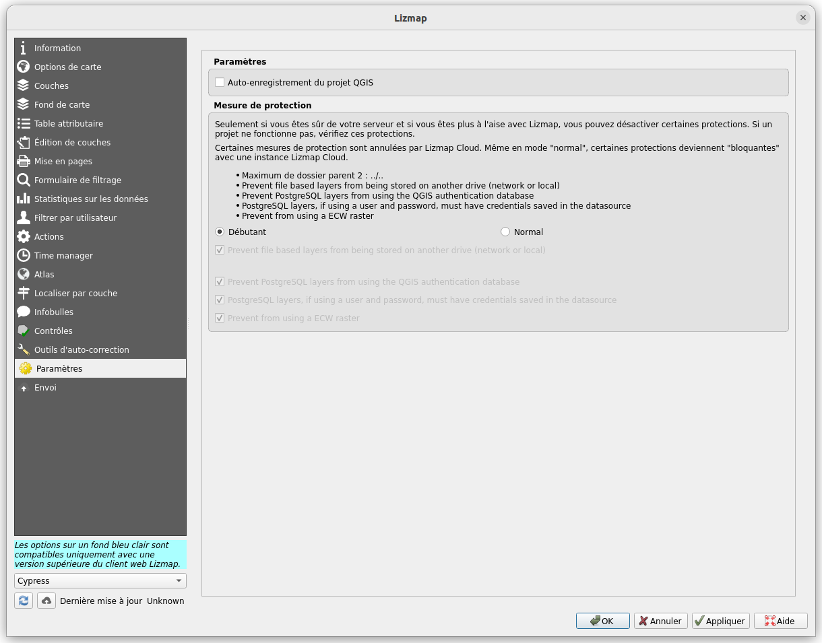
Task: Open Time manager section
Action: (100, 255)
